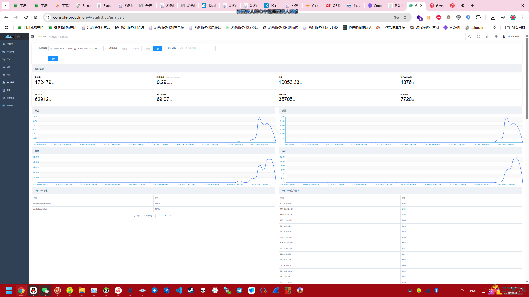Click the blue 查询 query button

53,59
